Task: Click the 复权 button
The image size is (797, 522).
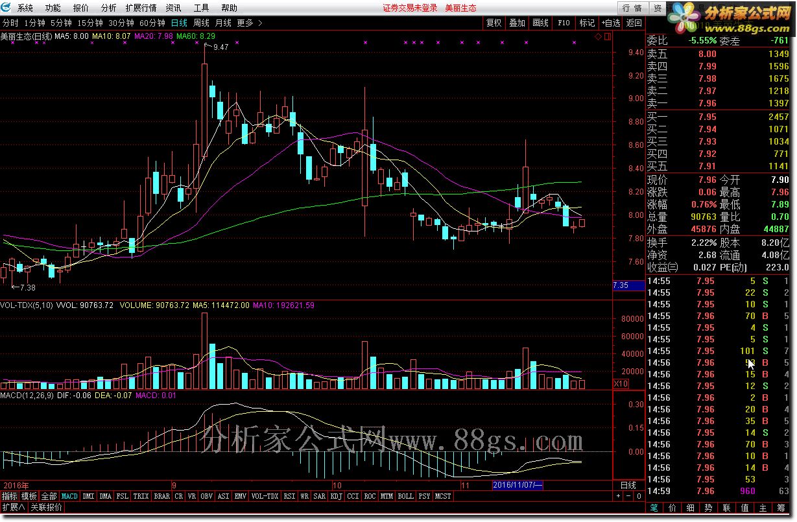Action: [x=494, y=23]
